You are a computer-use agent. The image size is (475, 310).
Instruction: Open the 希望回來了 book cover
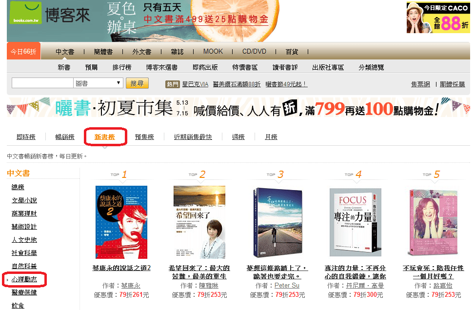[199, 222]
